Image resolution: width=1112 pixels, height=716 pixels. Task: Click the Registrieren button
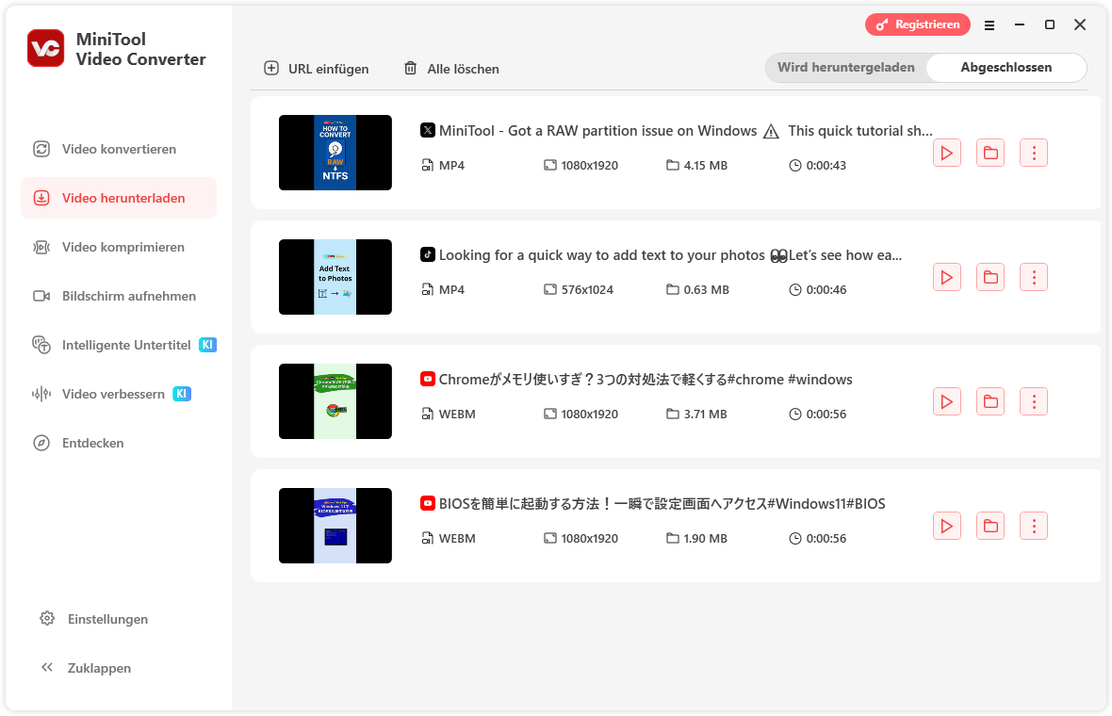918,24
